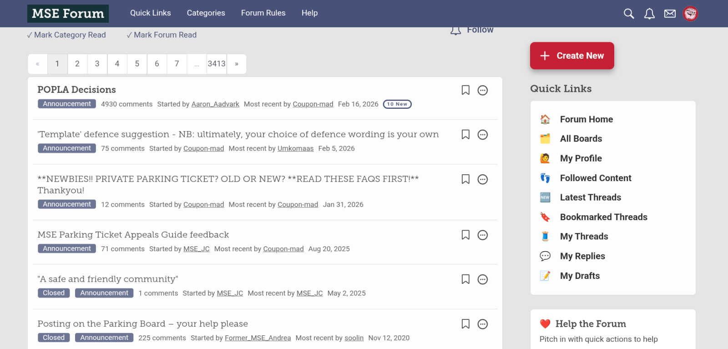Click the Latest Threads NEW icon

pos(545,197)
